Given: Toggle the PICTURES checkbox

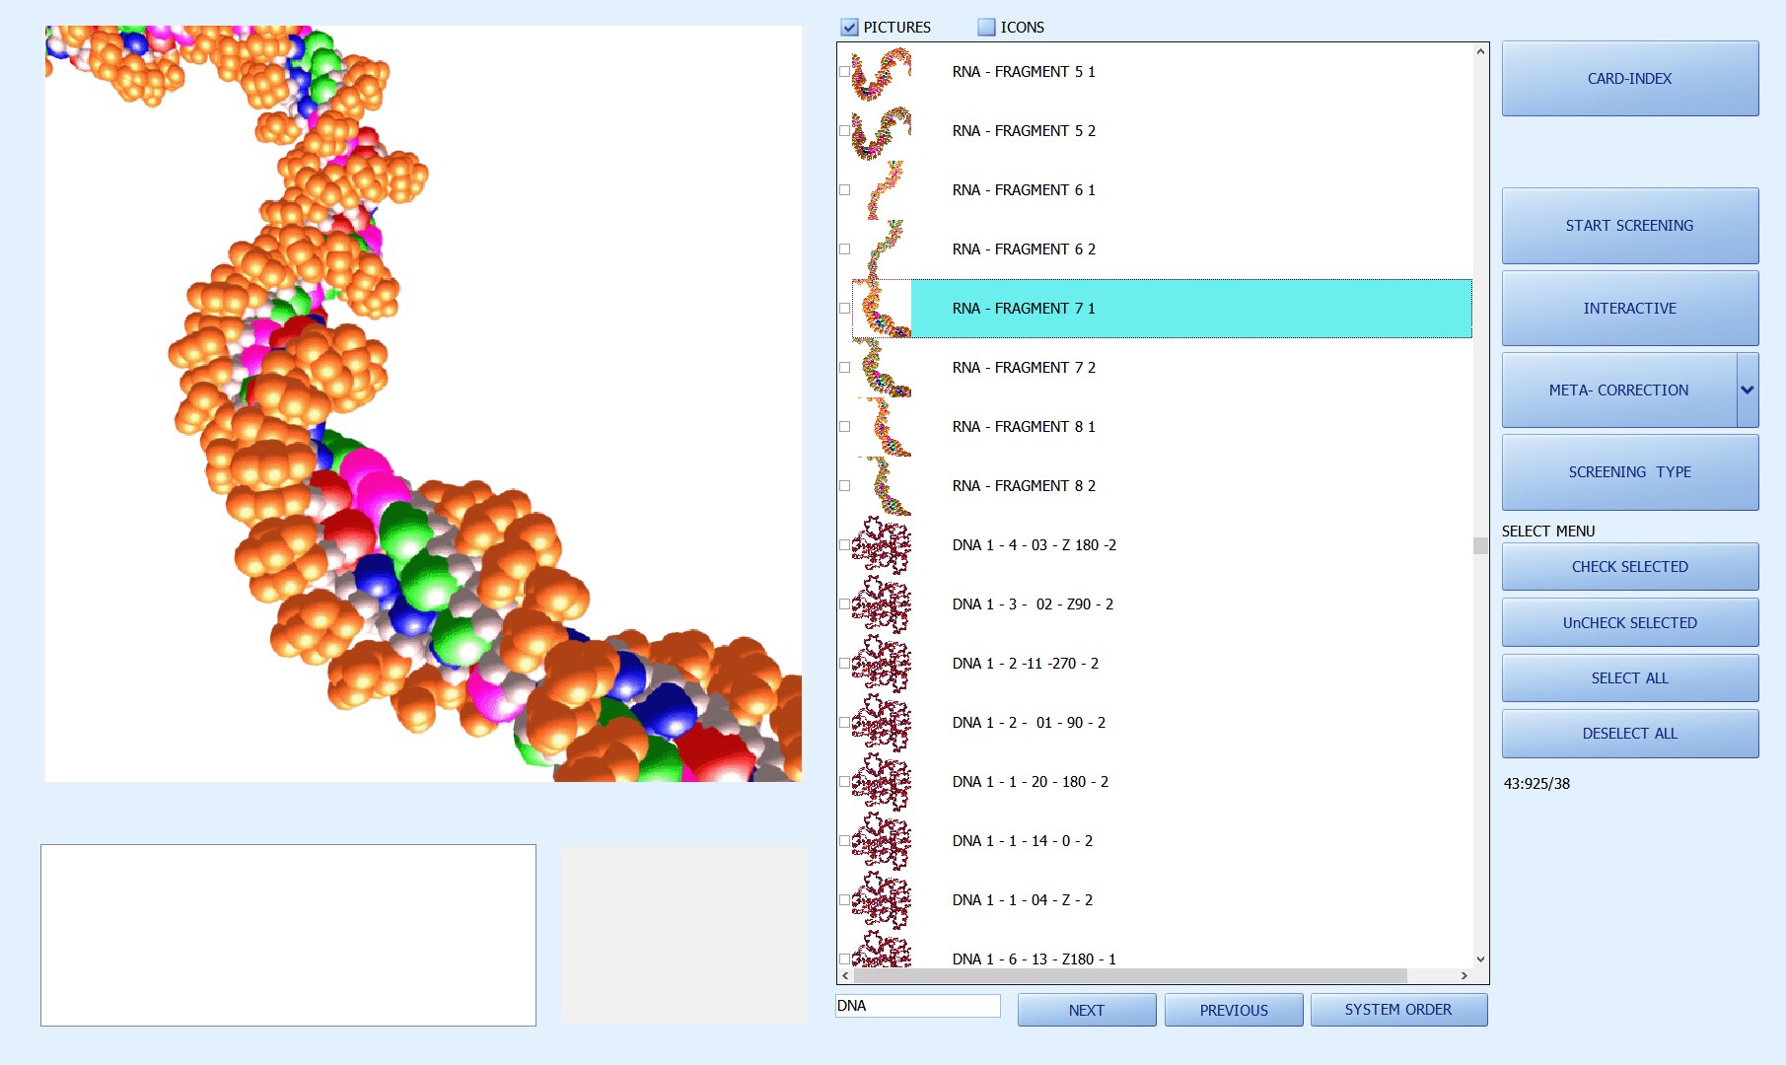Looking at the screenshot, I should [x=850, y=28].
